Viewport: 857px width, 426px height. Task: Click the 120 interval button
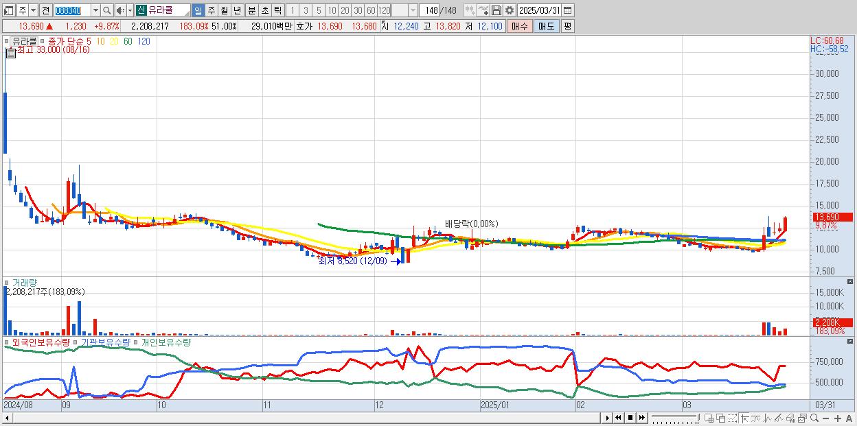pyautogui.click(x=384, y=10)
